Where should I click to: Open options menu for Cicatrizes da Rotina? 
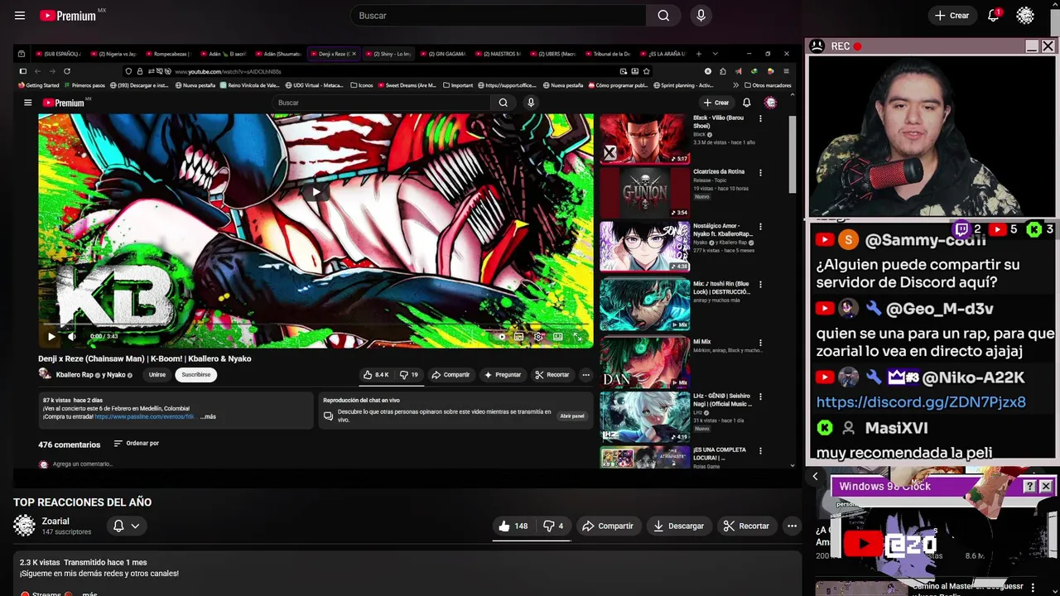(760, 173)
